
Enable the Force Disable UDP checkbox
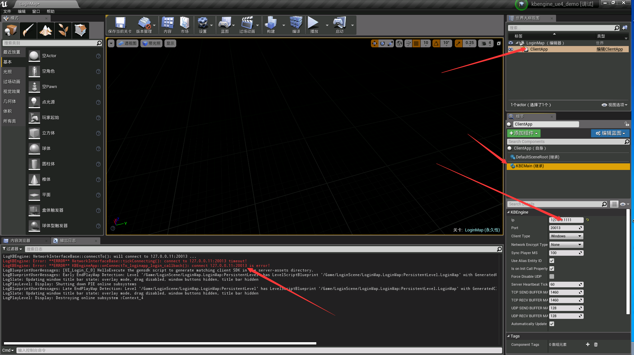click(x=552, y=276)
